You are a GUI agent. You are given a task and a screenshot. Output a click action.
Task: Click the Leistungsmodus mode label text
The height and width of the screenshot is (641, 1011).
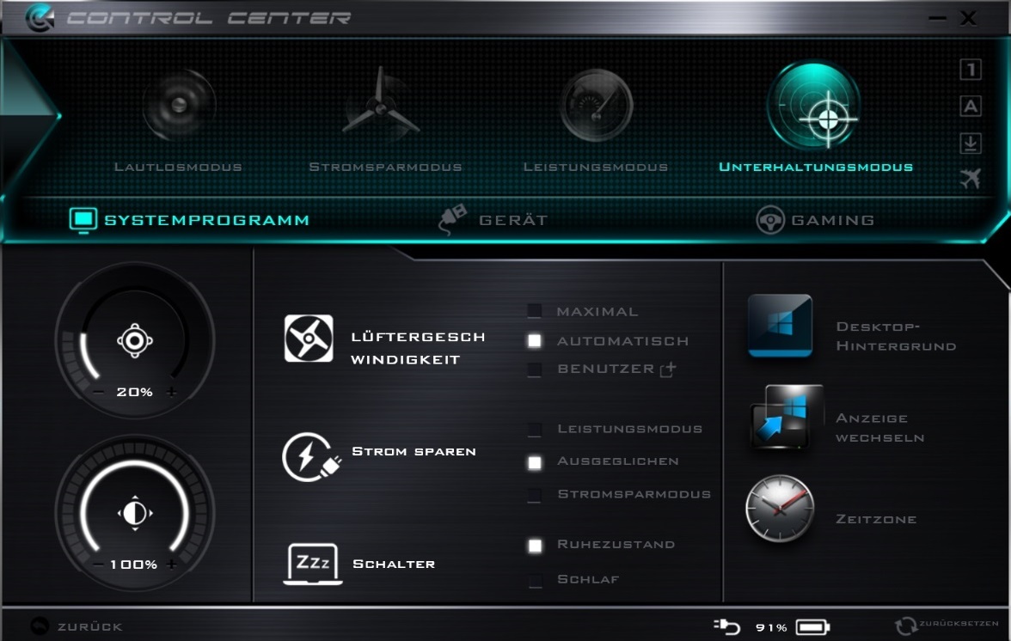pyautogui.click(x=596, y=167)
